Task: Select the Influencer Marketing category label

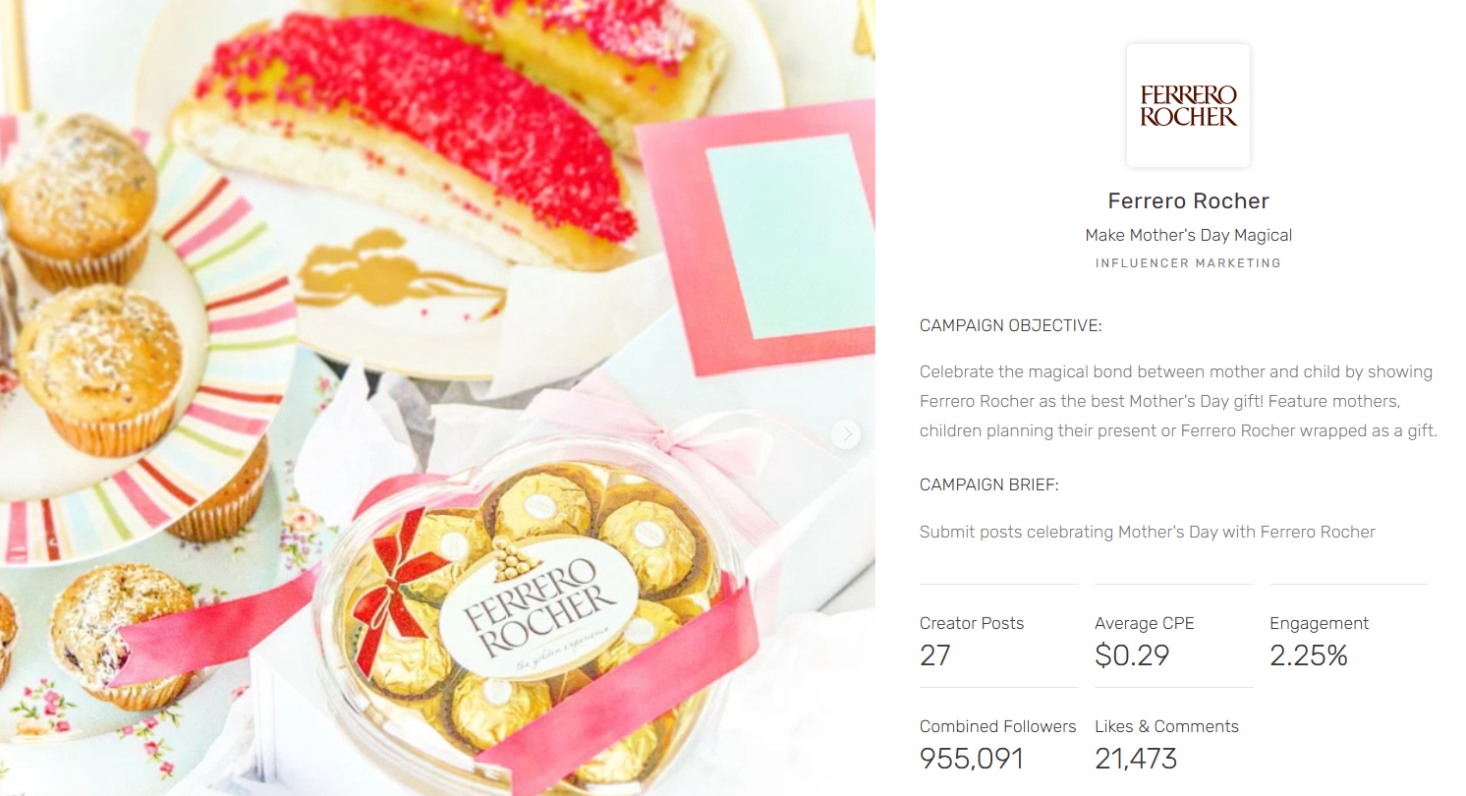Action: 1188,263
